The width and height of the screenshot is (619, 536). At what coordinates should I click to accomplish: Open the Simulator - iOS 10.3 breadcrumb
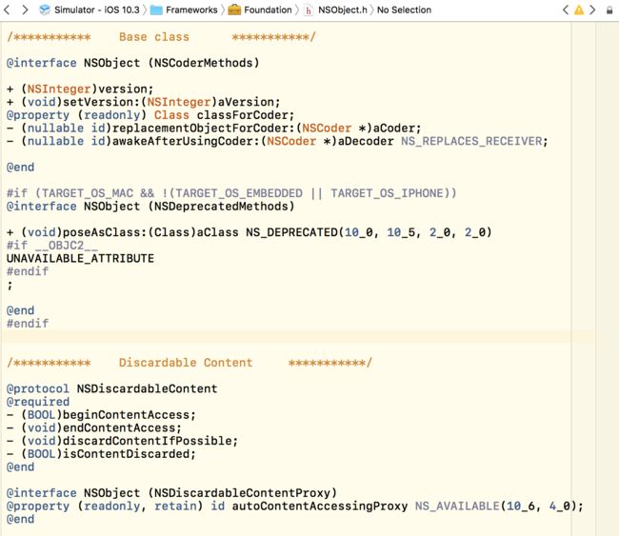pyautogui.click(x=97, y=10)
